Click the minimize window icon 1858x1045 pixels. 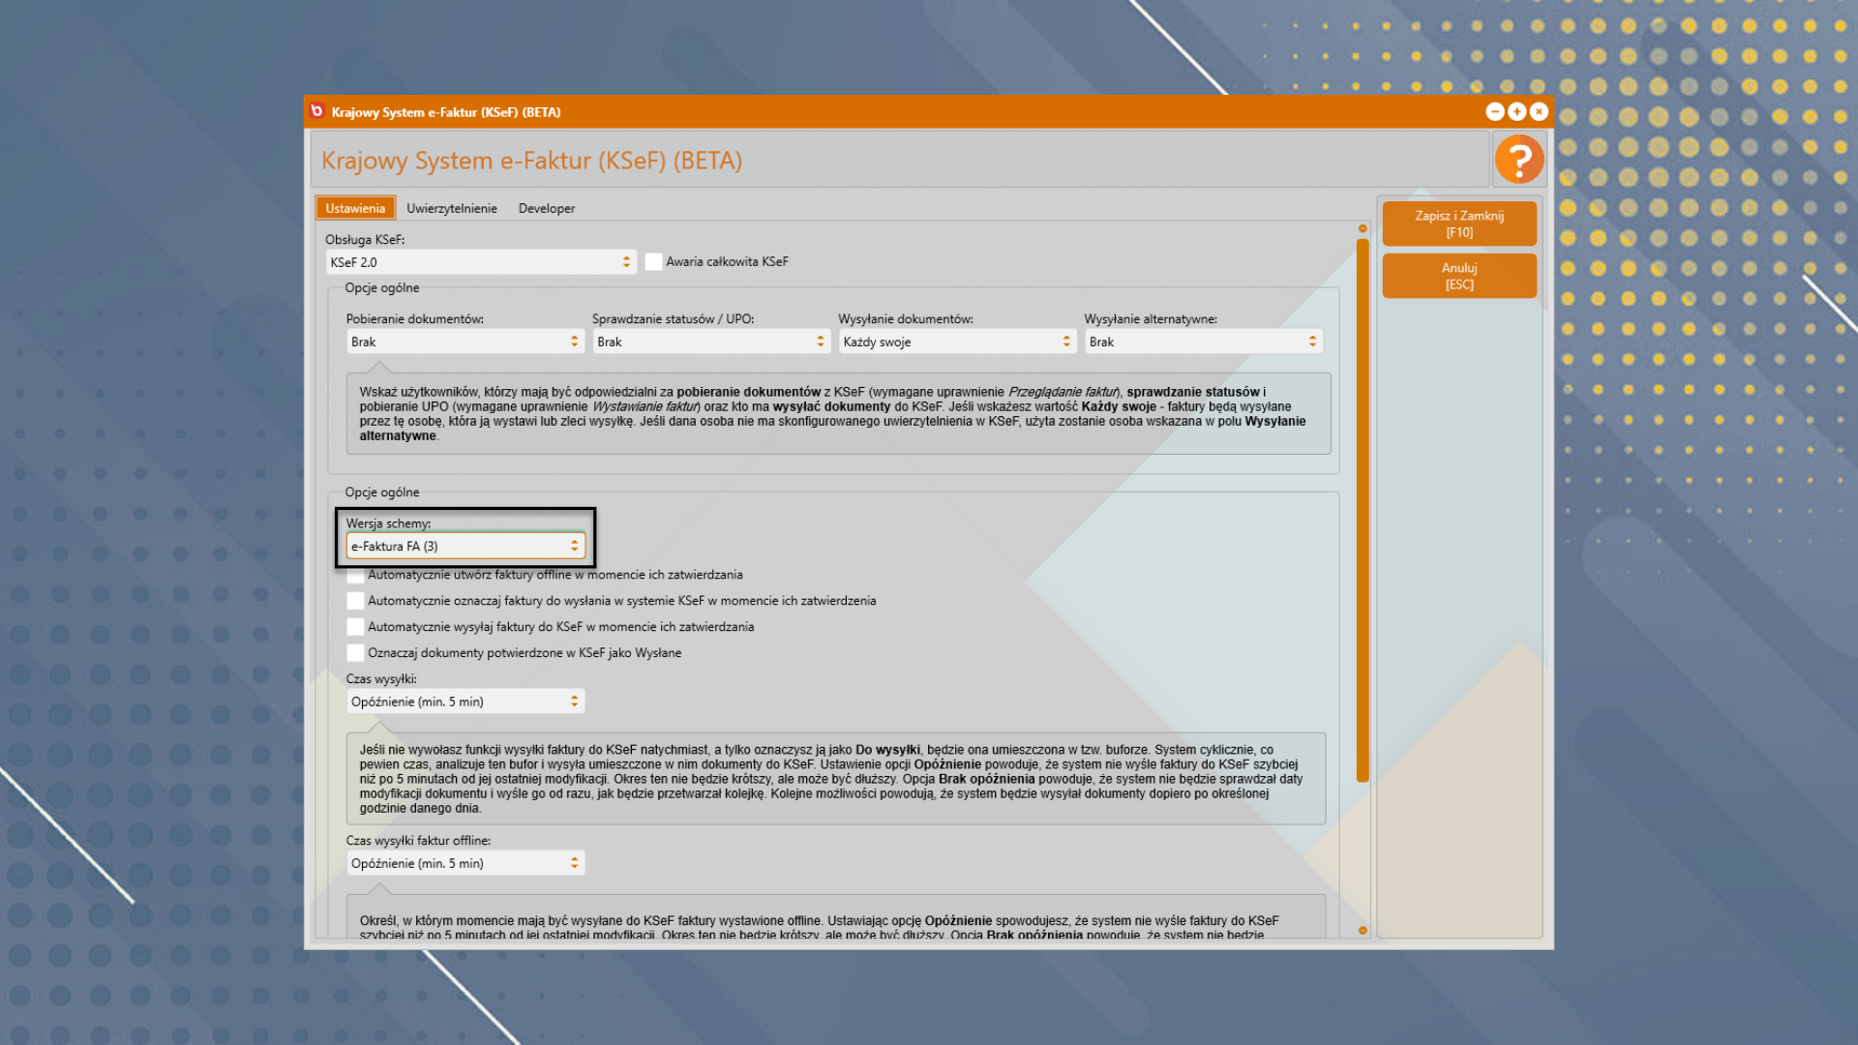click(1494, 112)
